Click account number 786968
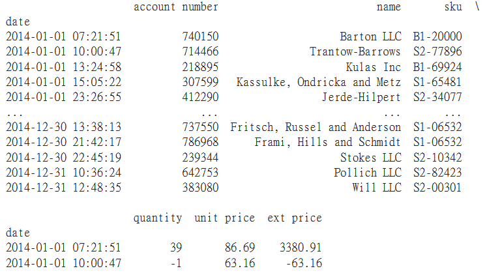Screen dimensions: 487x273 [x=200, y=142]
